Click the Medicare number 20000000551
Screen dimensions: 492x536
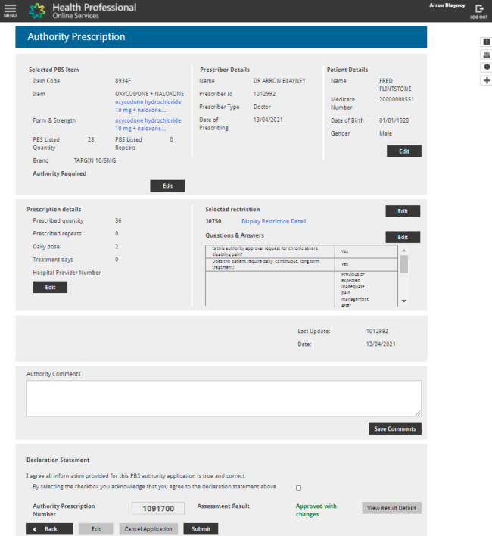point(397,99)
